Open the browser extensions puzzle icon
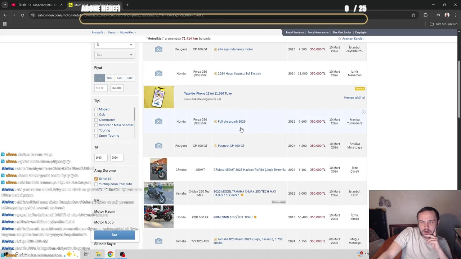This screenshot has width=461, height=259. click(x=426, y=15)
